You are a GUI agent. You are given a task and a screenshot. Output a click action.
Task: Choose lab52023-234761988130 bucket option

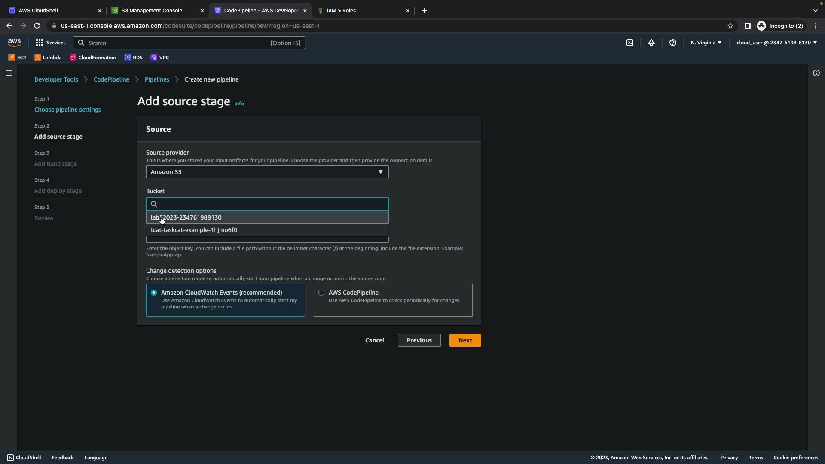coord(186,217)
